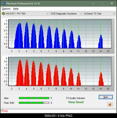
Task: Click the red peak at 14 in lower graph
Action: click(x=101, y=79)
